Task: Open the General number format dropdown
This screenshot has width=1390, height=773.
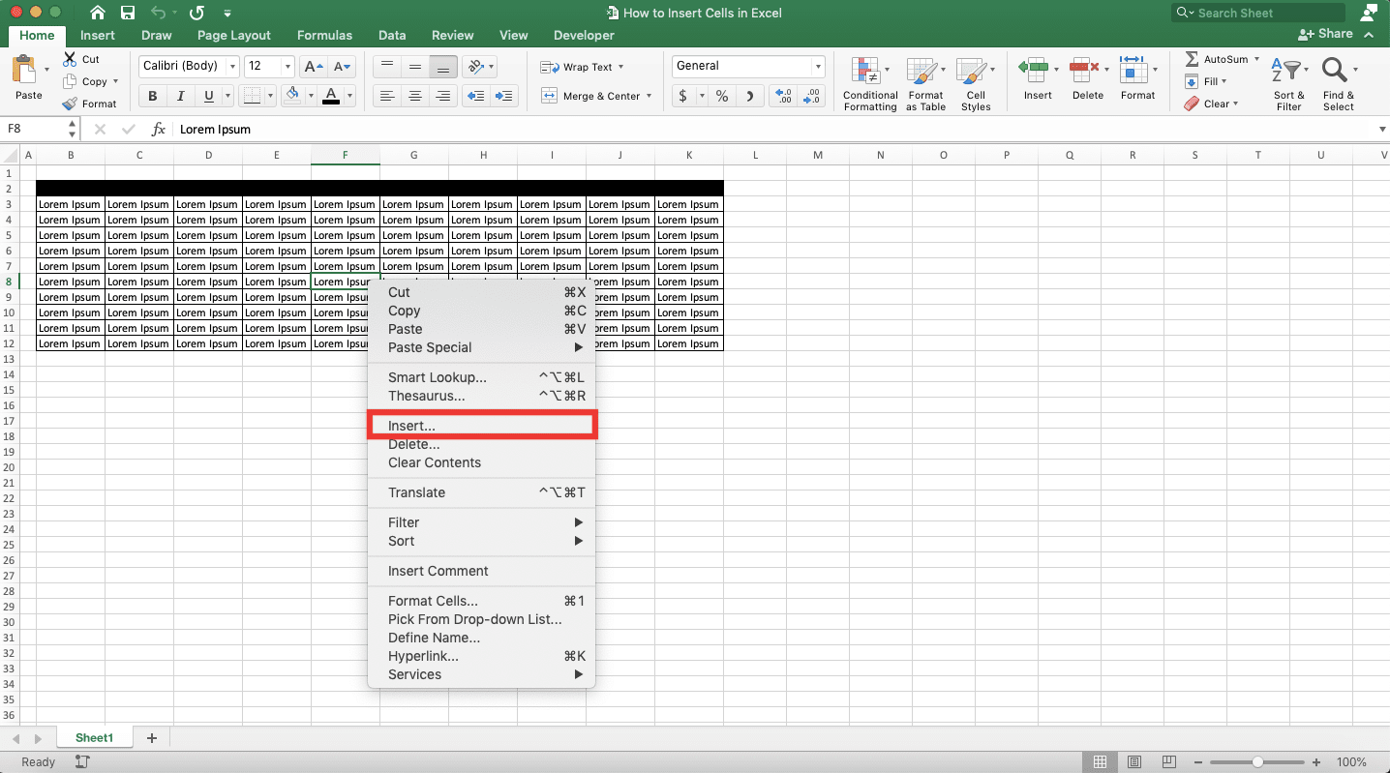Action: coord(818,67)
